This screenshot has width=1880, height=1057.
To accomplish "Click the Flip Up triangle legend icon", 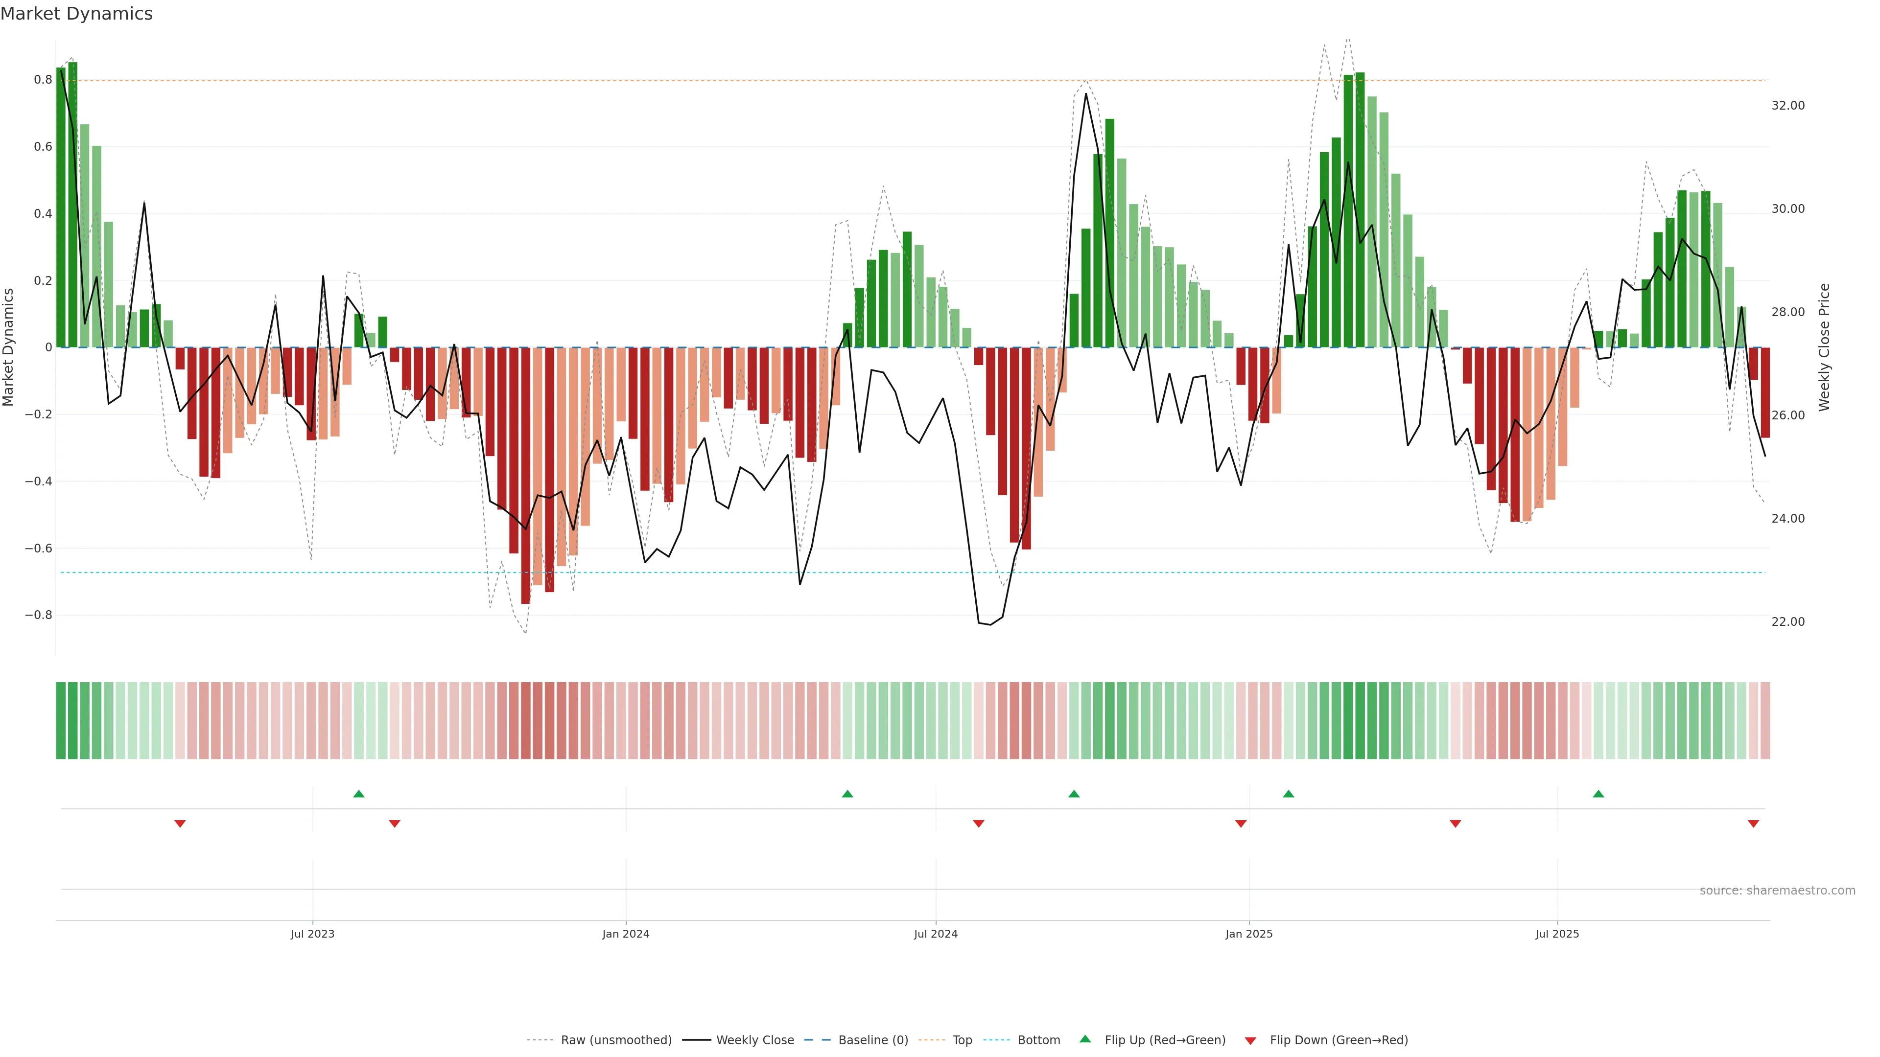I will [x=1085, y=1039].
